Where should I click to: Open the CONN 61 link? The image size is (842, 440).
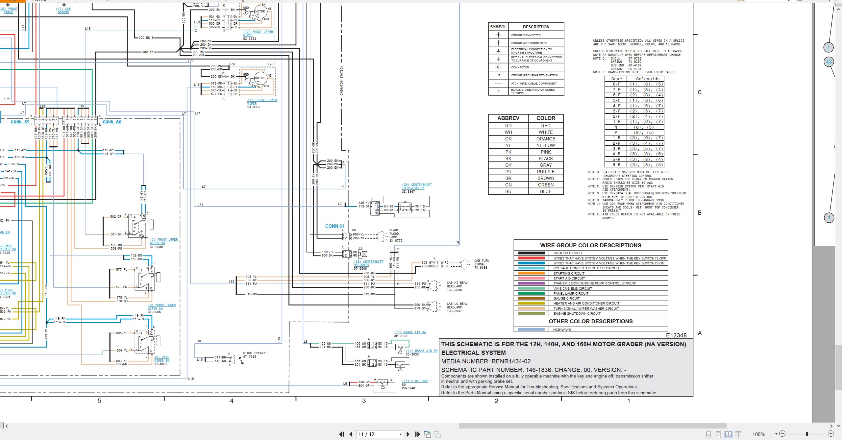click(x=334, y=226)
